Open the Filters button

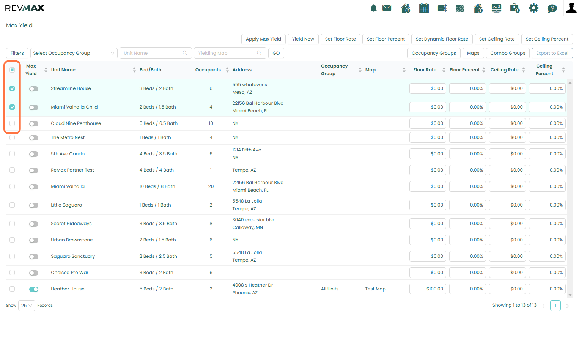point(17,53)
